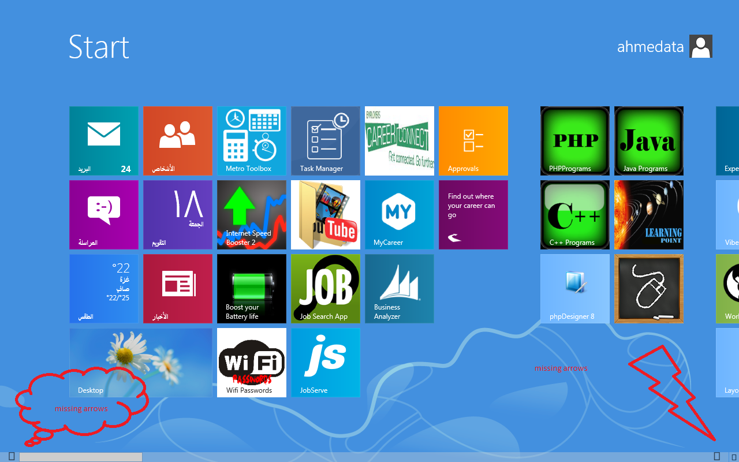Screen dimensions: 739x462
Task: Open the PHPPrograms tile
Action: coord(574,140)
